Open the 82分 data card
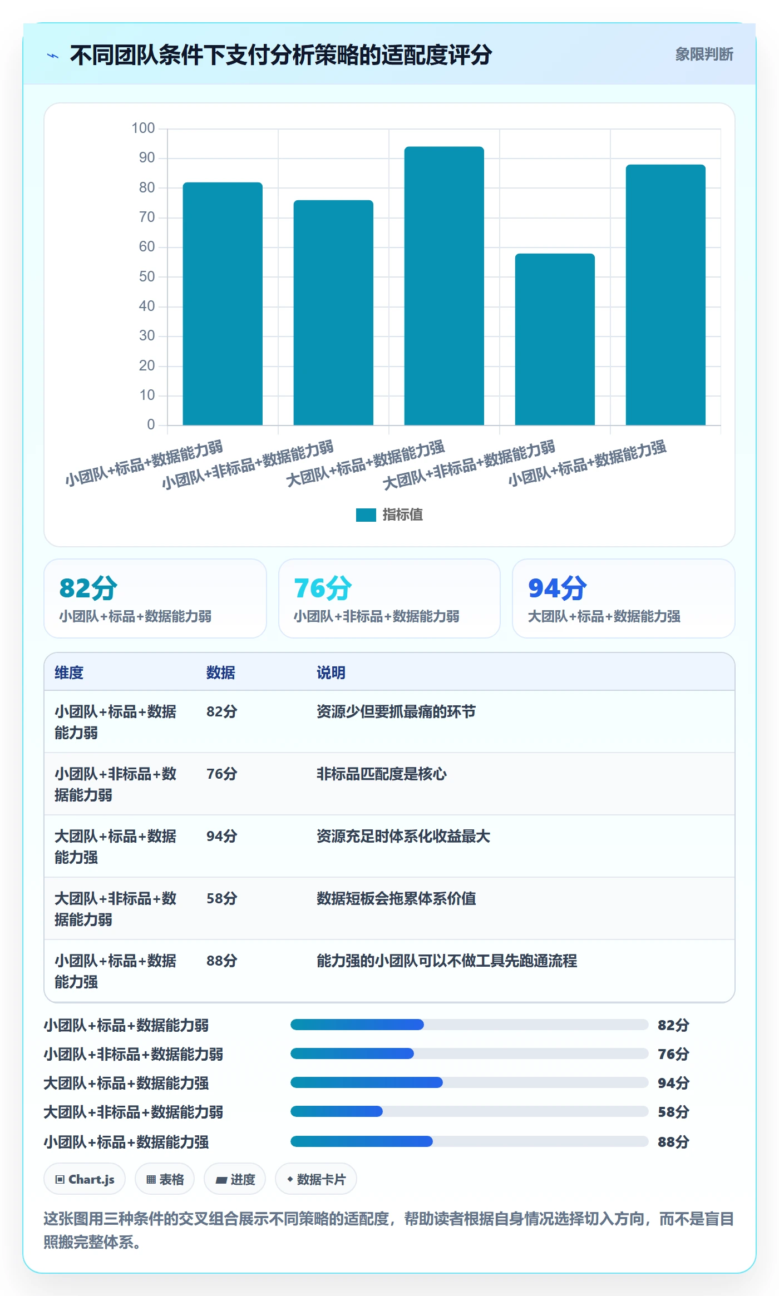The width and height of the screenshot is (779, 1296). 155,598
